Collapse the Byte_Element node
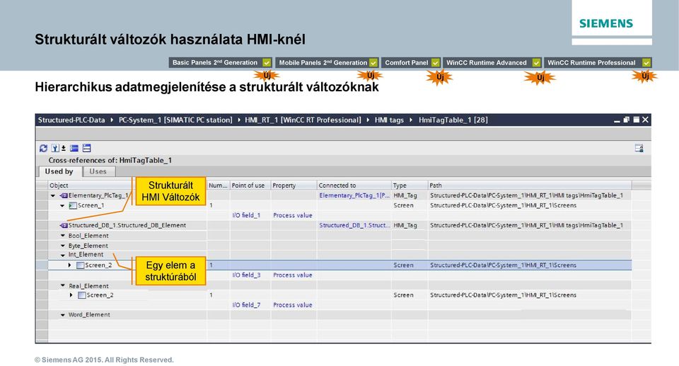Screen dimensions: 679x366 62,246
